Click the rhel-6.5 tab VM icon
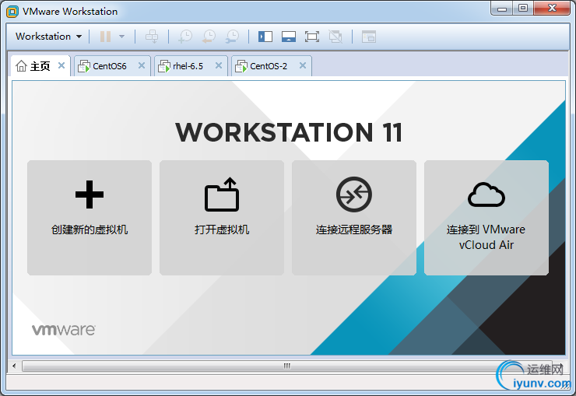Screen dimensions: 576x396 [x=163, y=66]
